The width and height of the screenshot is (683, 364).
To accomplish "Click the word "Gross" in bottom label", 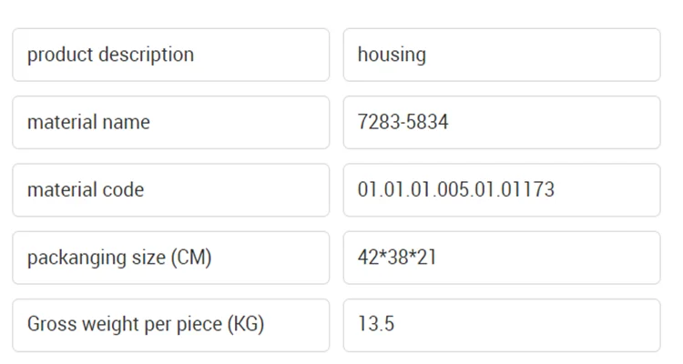I will 50,324.
